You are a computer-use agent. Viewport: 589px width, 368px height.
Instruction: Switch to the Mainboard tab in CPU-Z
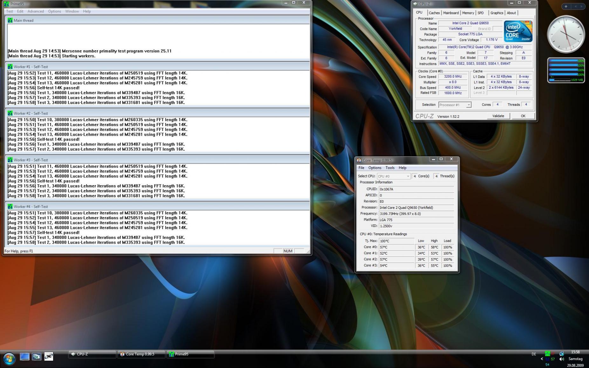(451, 13)
